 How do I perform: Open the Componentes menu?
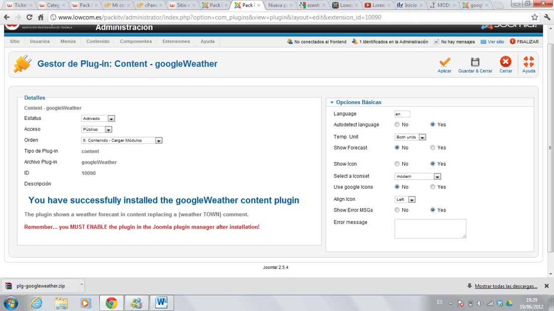point(135,41)
